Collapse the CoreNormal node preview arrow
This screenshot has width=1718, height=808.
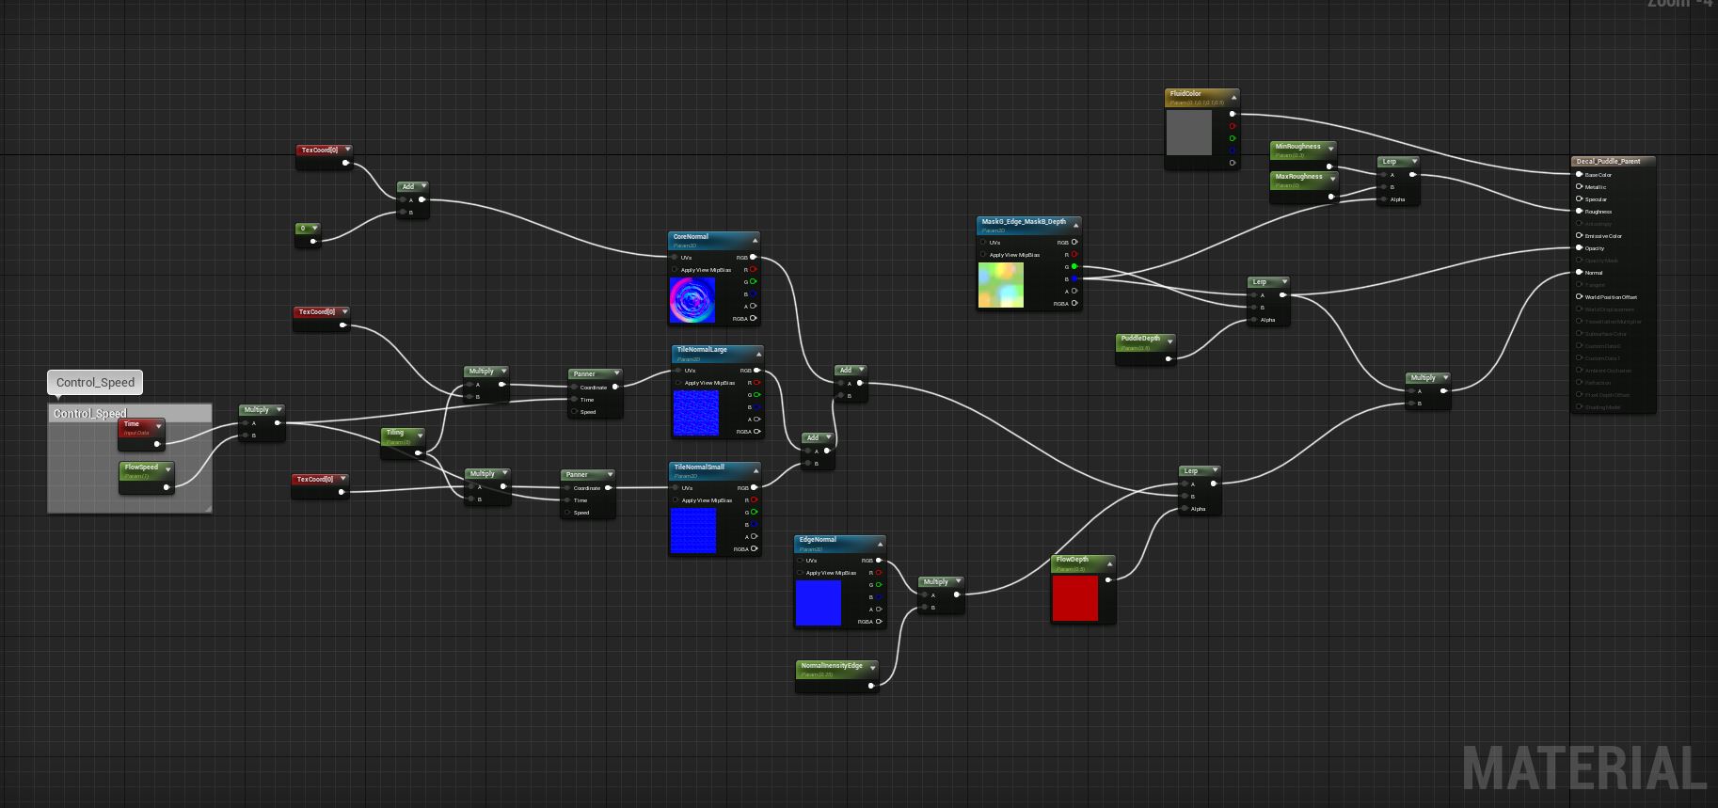pyautogui.click(x=755, y=240)
